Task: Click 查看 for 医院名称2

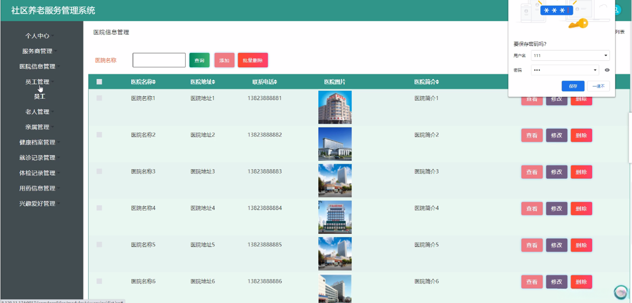Action: coord(532,135)
